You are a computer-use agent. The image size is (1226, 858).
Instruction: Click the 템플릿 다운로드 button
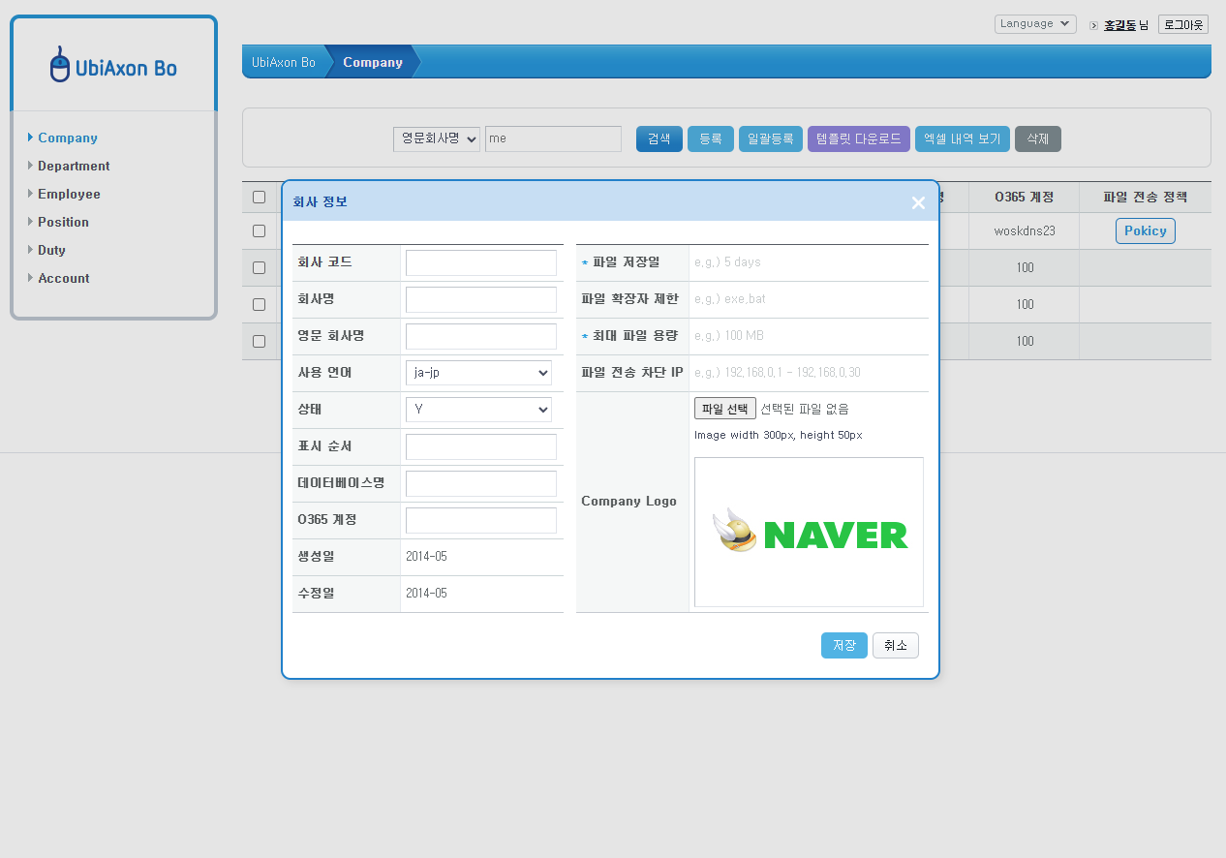858,139
